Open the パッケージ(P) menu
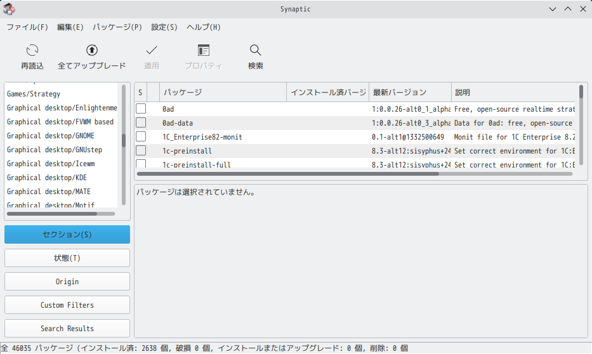Screen dimensions: 592x354 coord(117,27)
